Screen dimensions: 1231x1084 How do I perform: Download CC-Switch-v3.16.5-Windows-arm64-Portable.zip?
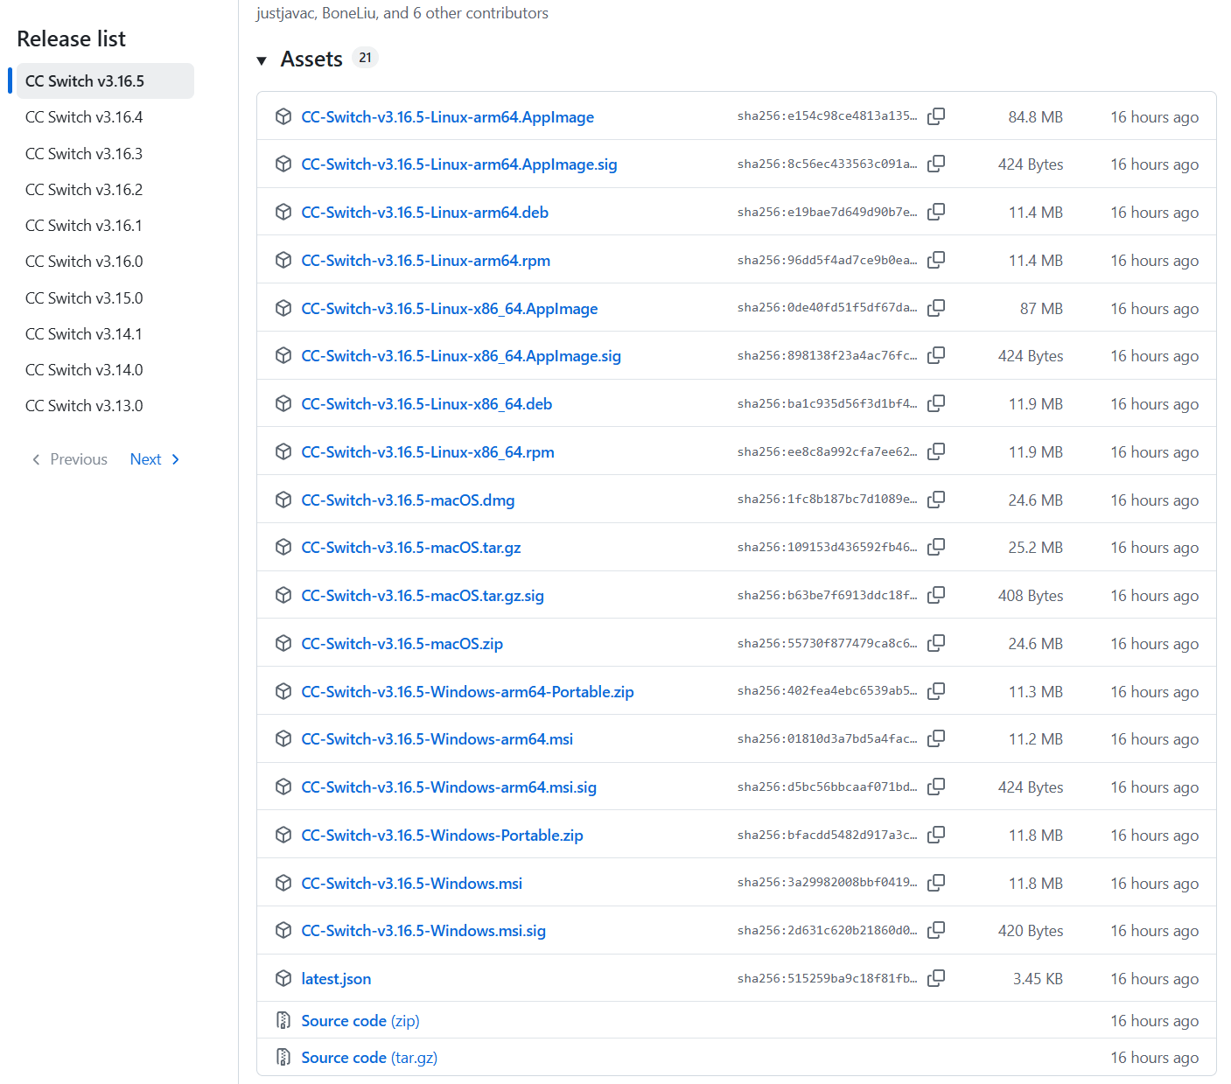467,692
